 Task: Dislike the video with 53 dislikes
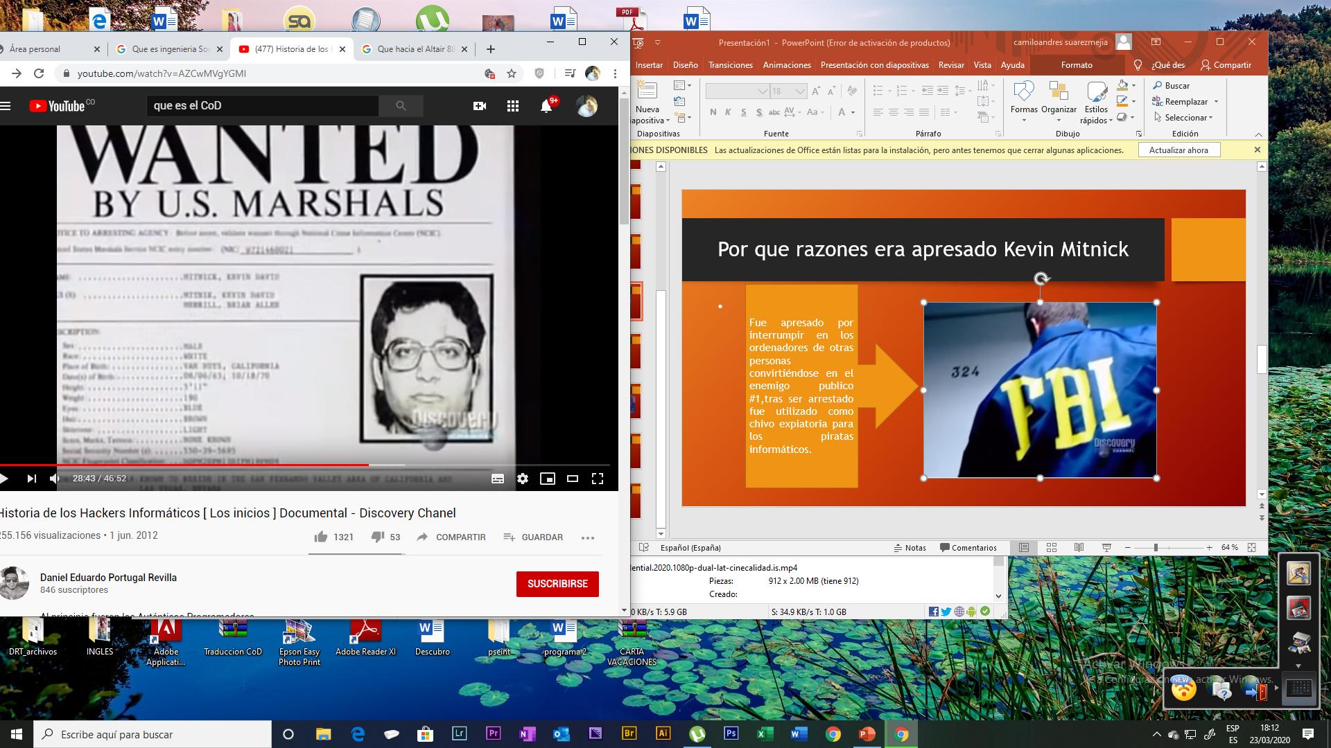378,537
